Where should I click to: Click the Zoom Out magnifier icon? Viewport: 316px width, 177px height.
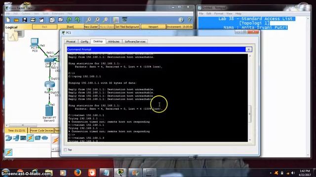[105, 20]
